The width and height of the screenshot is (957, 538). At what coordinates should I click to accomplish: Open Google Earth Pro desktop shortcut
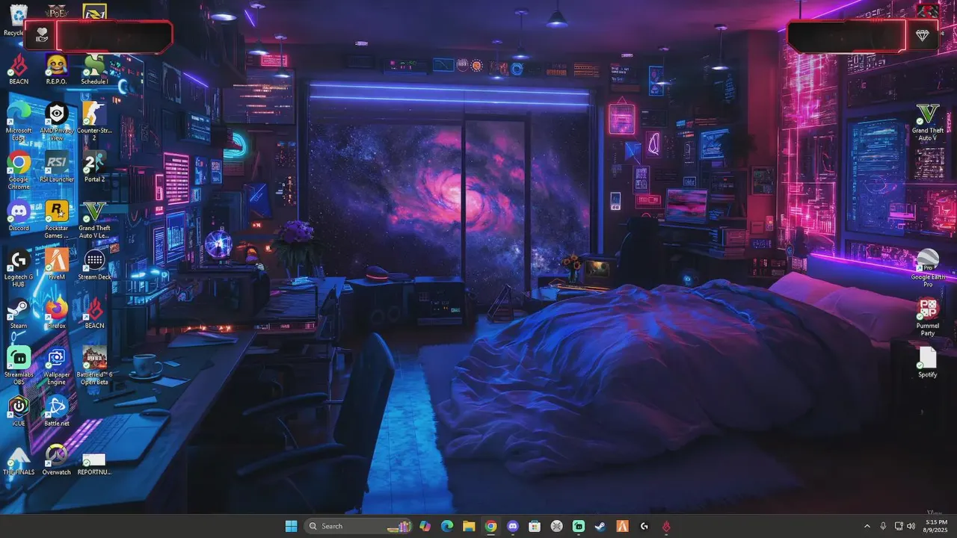click(927, 268)
